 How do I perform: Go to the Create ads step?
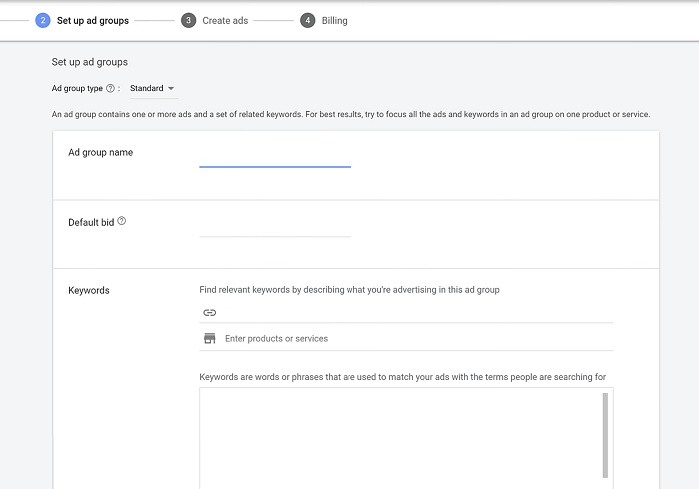225,21
